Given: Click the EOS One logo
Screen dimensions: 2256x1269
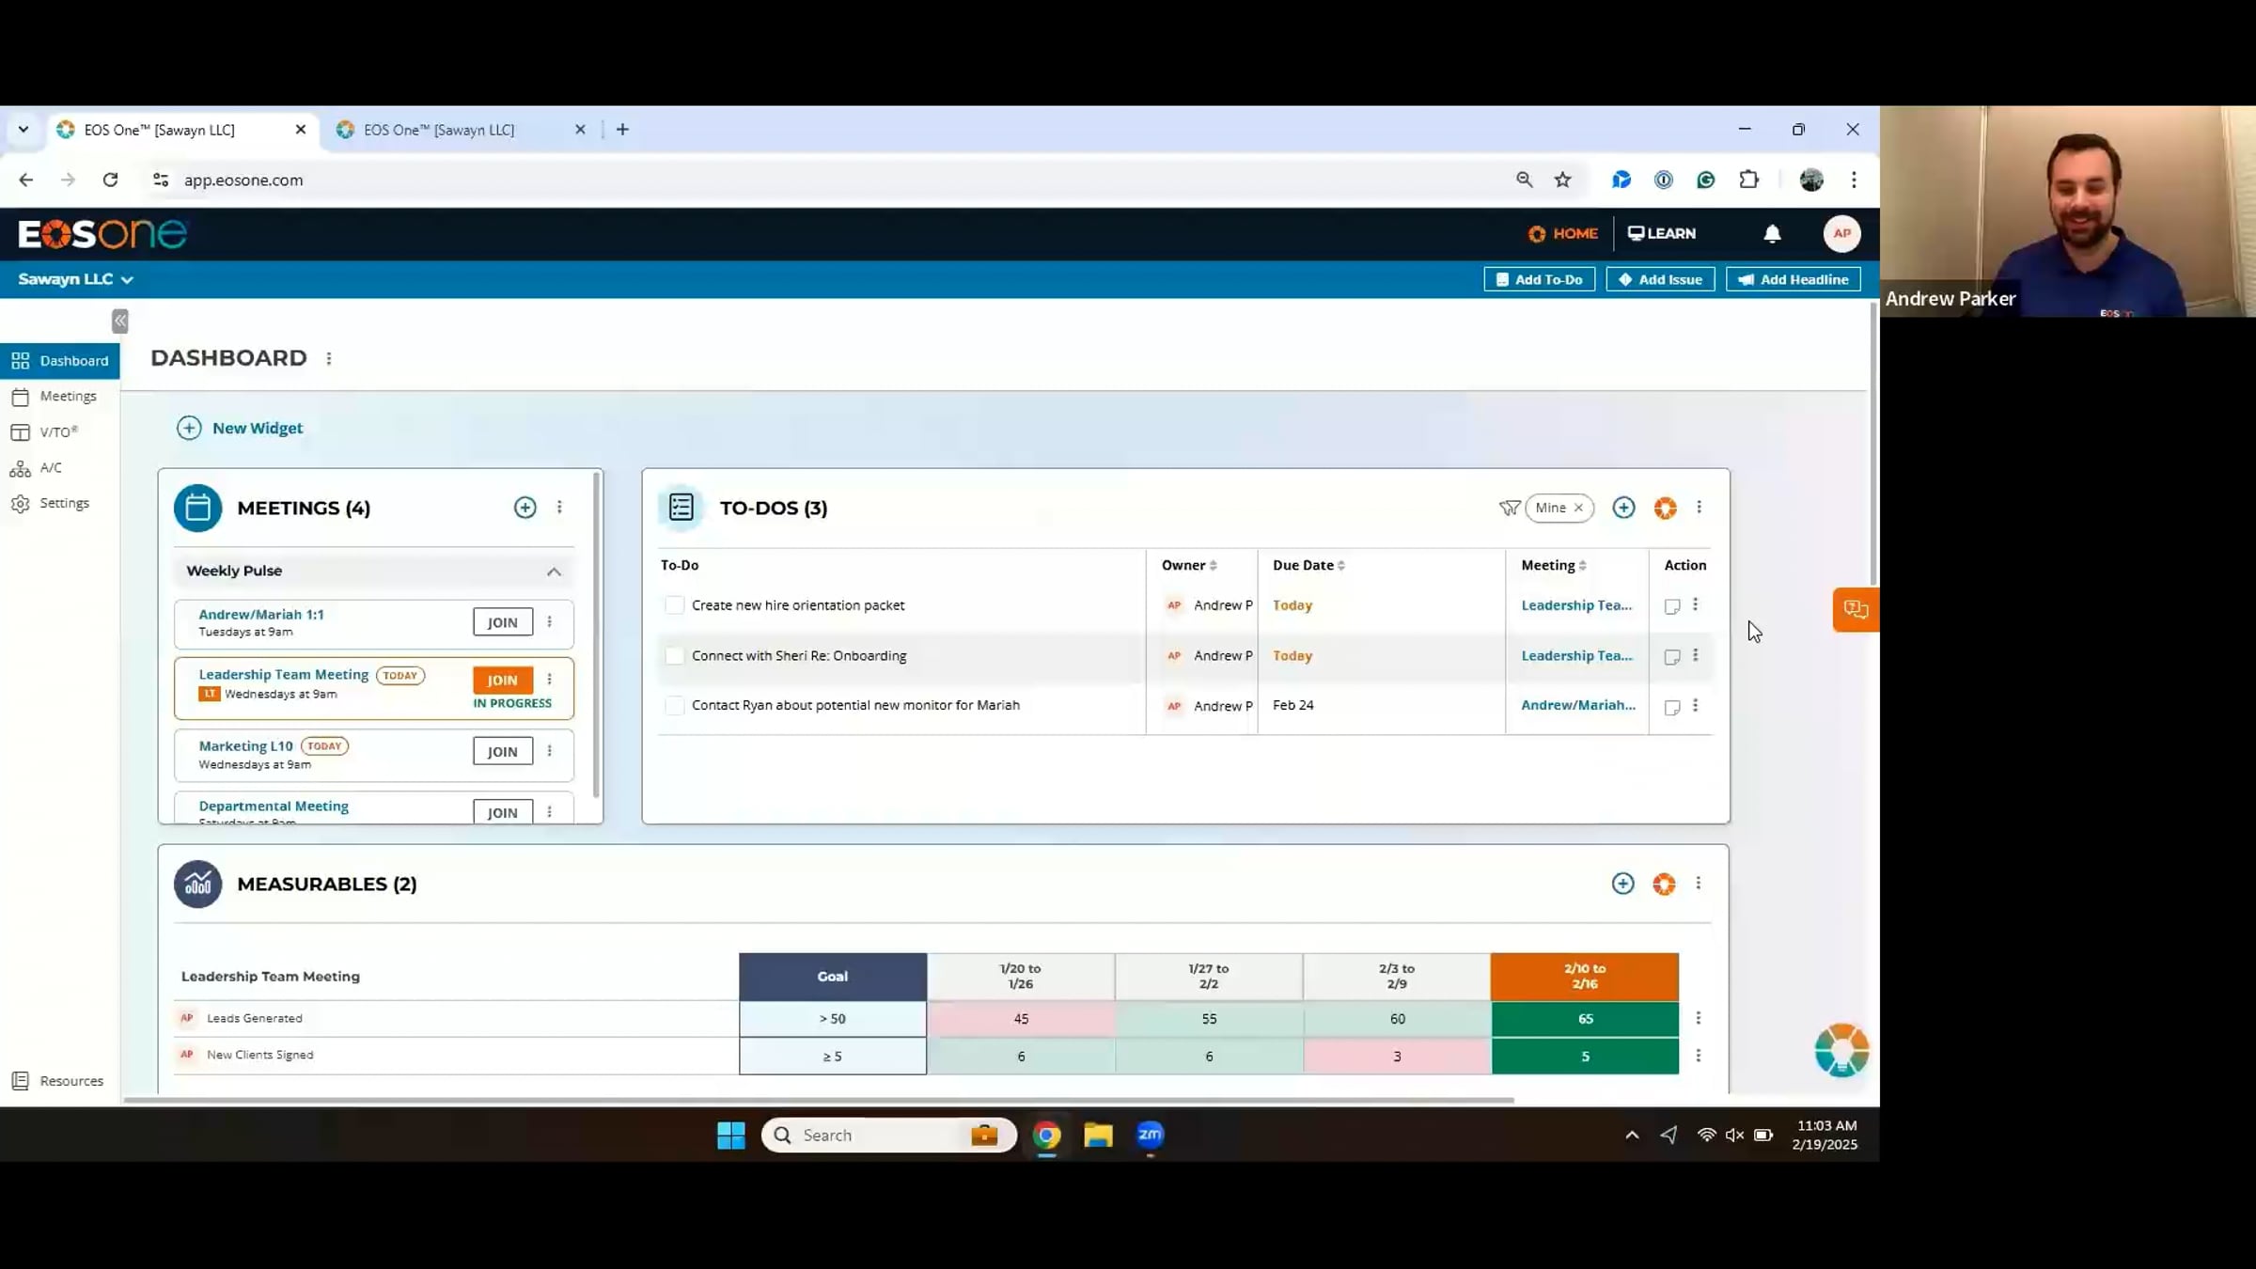Looking at the screenshot, I should click(x=102, y=234).
